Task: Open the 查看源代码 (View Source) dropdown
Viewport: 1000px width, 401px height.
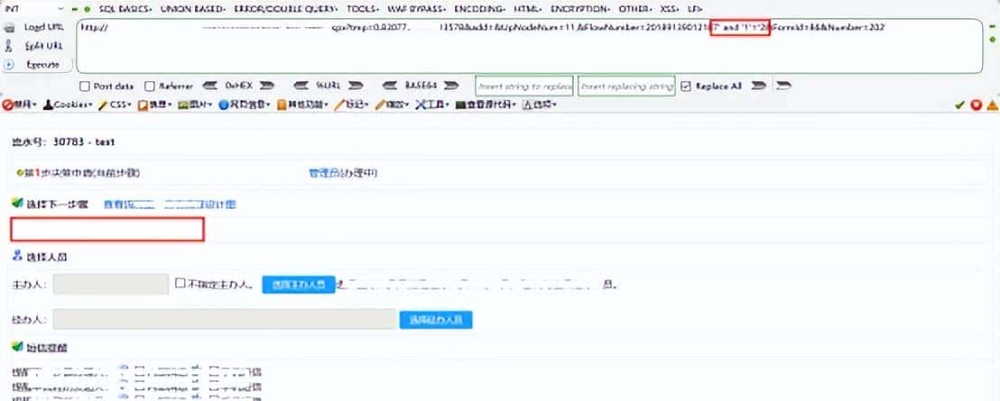Action: coord(487,105)
